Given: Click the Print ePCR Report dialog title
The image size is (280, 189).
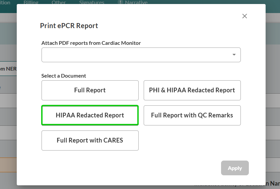Looking at the screenshot, I should tap(69, 26).
